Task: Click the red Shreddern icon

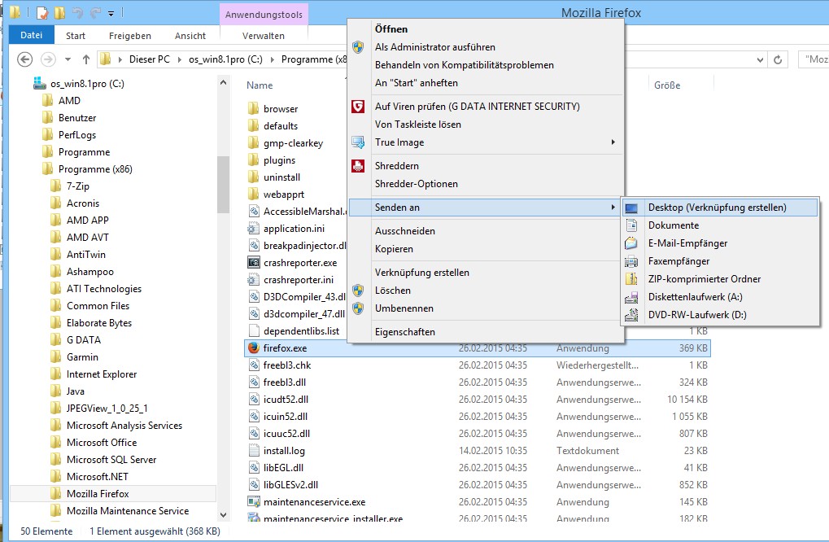Action: click(358, 166)
